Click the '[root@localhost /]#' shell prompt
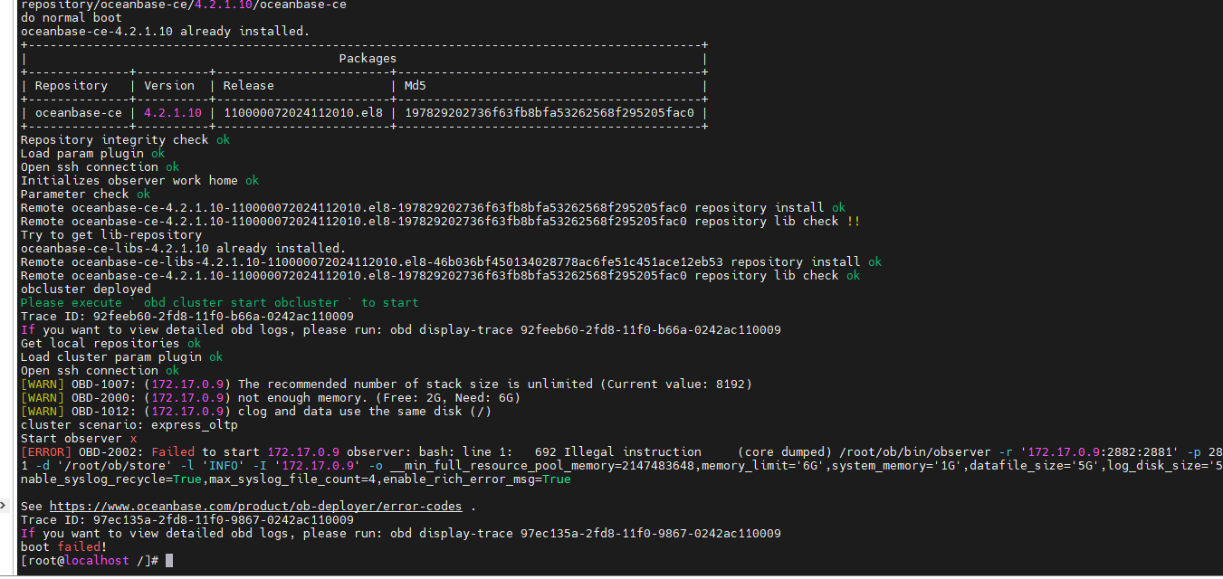 tap(90, 561)
